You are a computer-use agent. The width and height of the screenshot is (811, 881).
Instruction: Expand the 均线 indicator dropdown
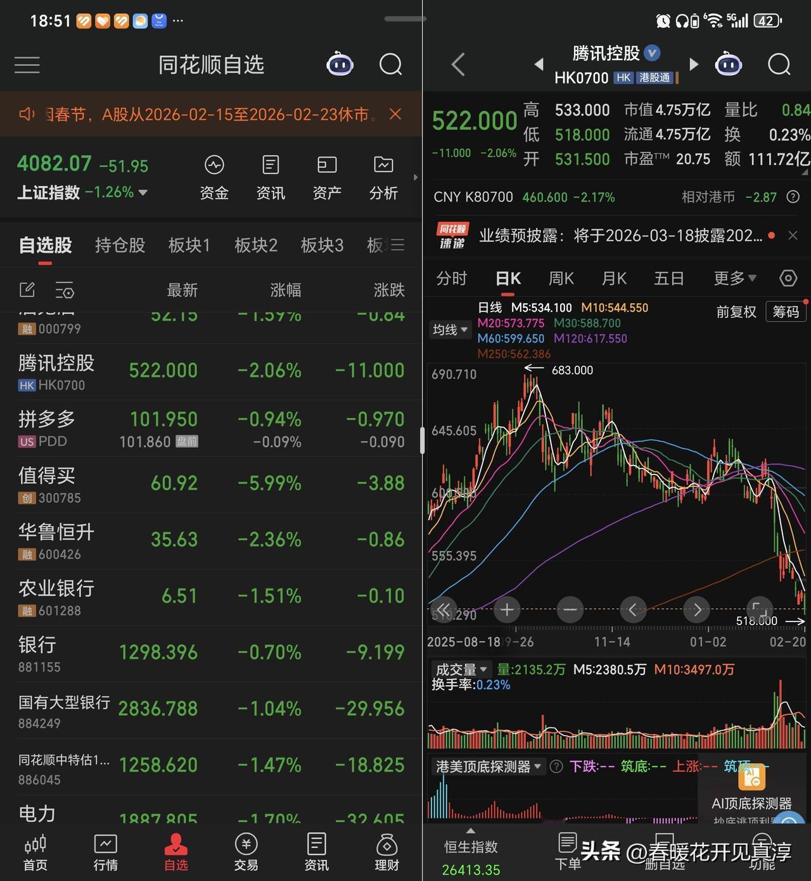450,330
